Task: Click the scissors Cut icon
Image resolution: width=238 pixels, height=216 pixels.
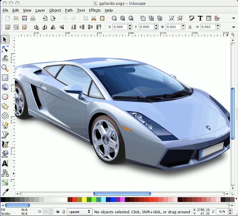Action: click(x=94, y=18)
